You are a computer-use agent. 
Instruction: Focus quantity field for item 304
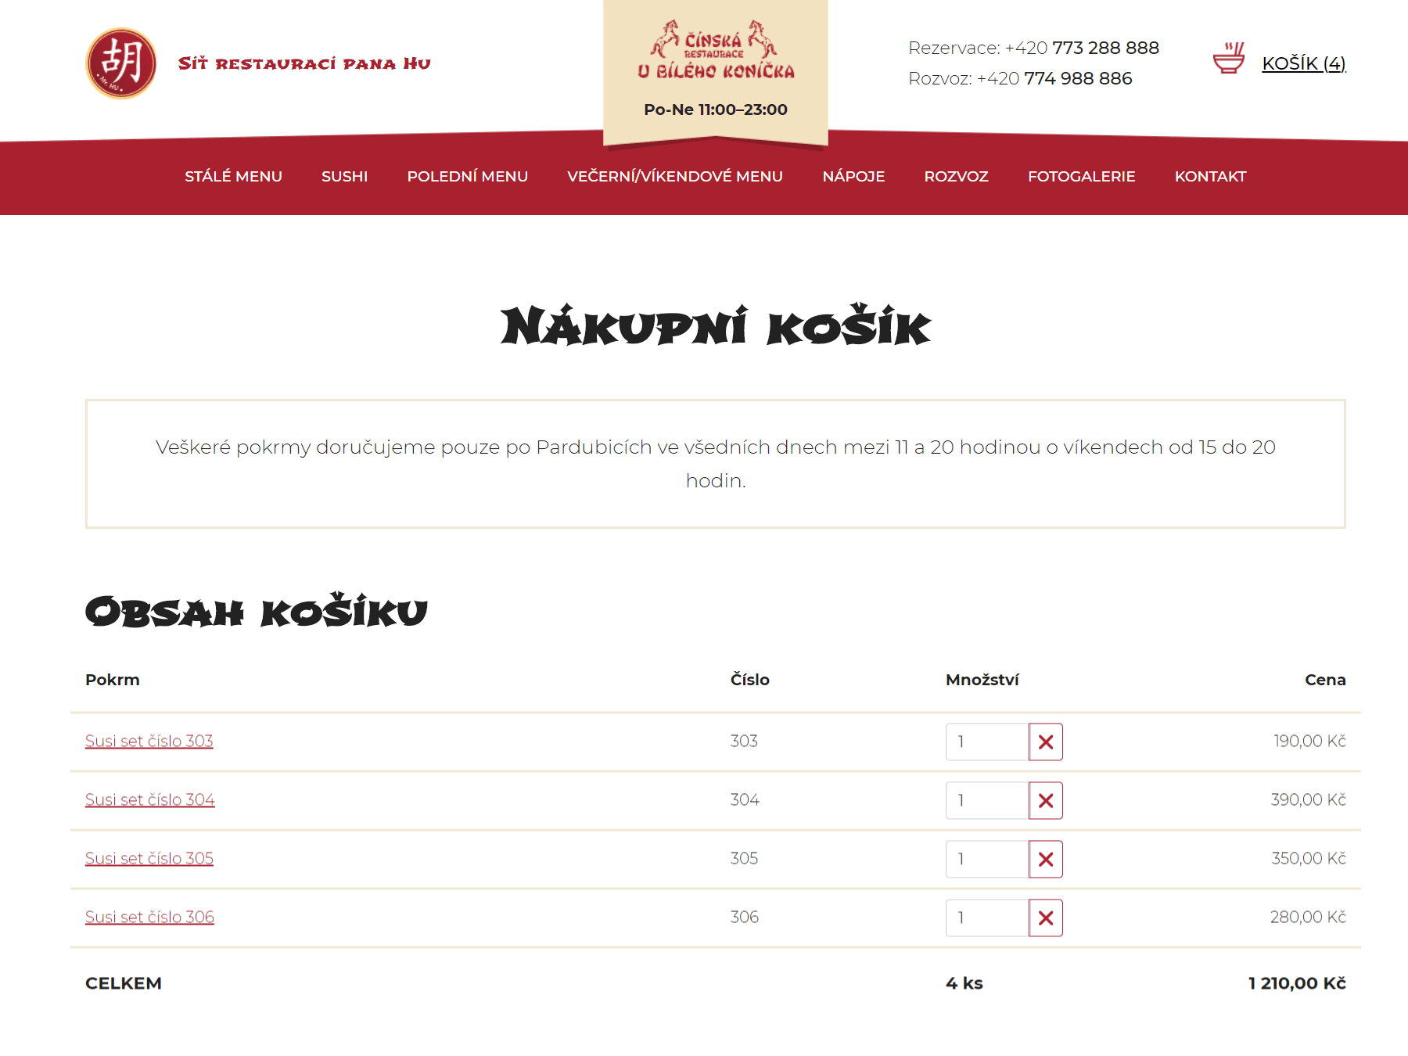pos(987,800)
